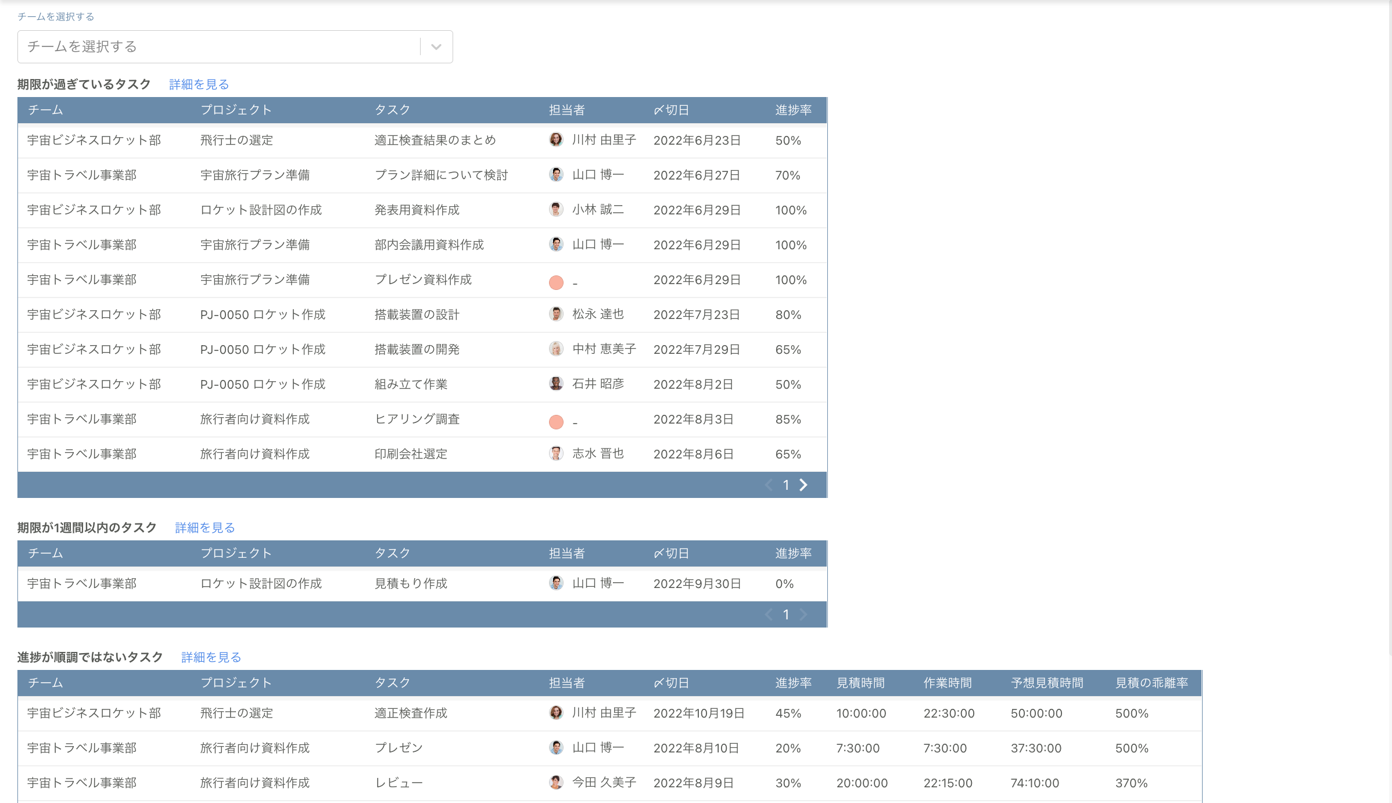Click 川村 由里子 avatar in overdue tasks

point(556,139)
